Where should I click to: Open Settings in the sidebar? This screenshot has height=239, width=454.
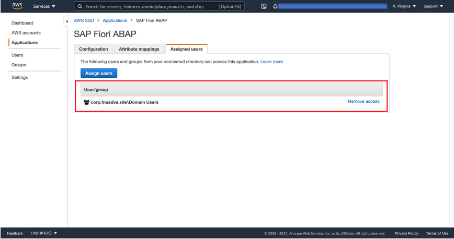coord(20,77)
